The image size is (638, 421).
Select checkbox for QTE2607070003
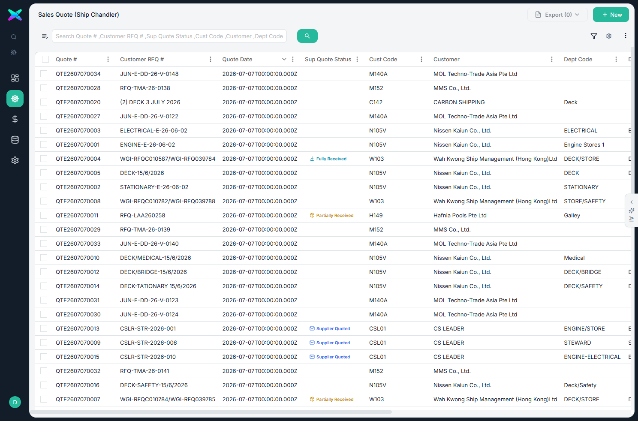[x=44, y=130]
